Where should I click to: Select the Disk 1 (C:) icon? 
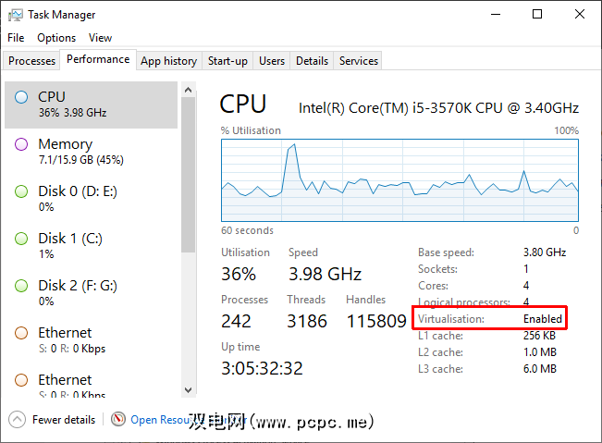(x=20, y=239)
